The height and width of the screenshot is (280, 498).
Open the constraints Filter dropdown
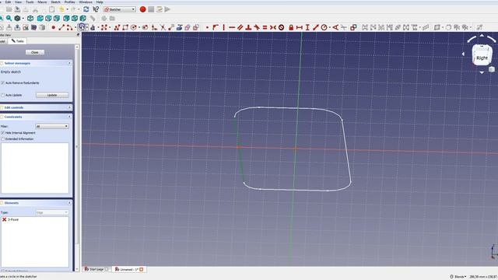(x=52, y=126)
